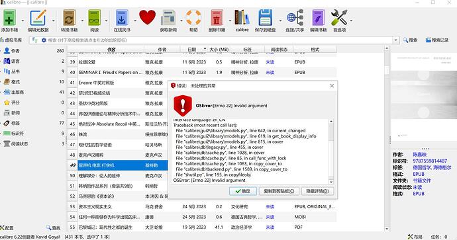
Task: Click Find (查找) in tag browser bottom
Action: click(x=53, y=228)
